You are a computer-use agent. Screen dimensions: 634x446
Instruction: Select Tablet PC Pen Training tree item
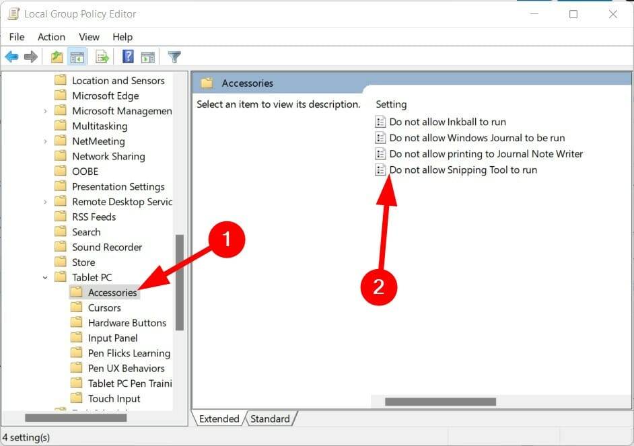pyautogui.click(x=130, y=383)
